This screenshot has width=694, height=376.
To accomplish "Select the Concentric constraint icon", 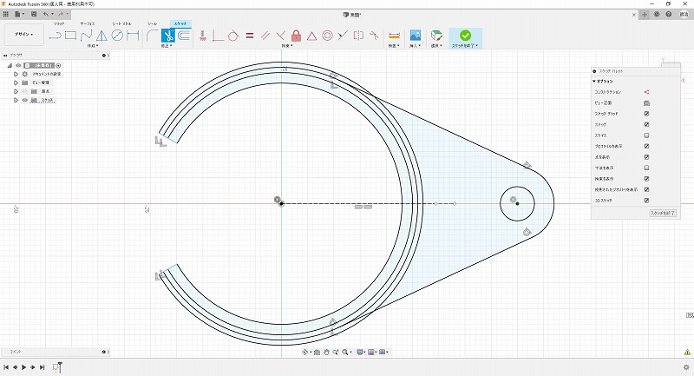I will click(x=327, y=36).
